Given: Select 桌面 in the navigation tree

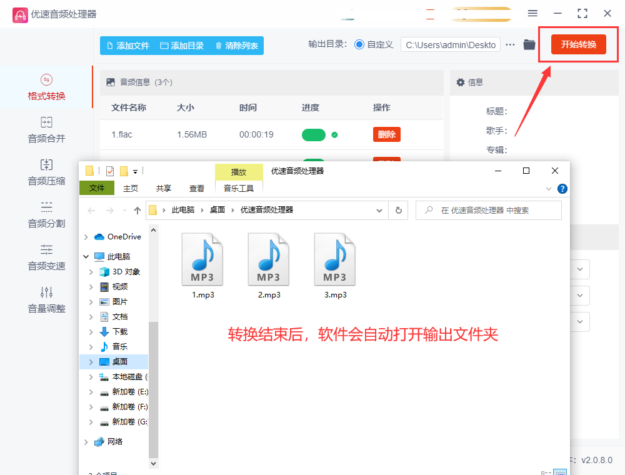Looking at the screenshot, I should coord(119,361).
